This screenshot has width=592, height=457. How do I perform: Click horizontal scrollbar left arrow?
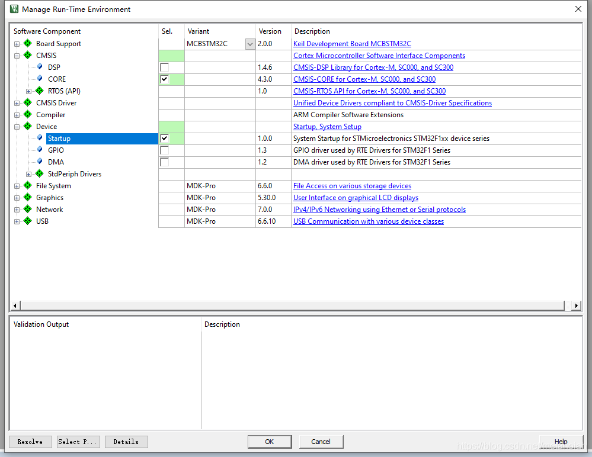tap(15, 305)
